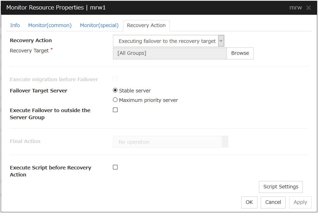This screenshot has width=318, height=213.
Task: Cancel the properties dialog
Action: [273, 202]
